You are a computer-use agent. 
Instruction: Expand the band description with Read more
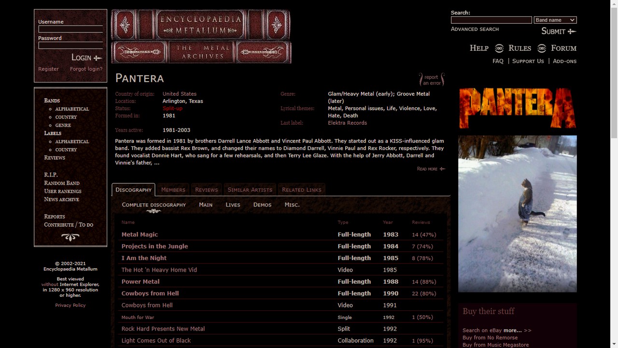point(431,169)
